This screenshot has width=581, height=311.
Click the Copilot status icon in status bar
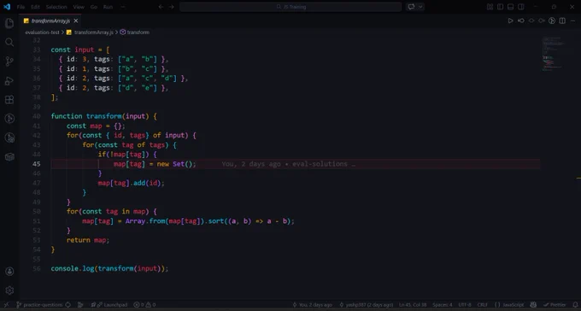(533, 305)
